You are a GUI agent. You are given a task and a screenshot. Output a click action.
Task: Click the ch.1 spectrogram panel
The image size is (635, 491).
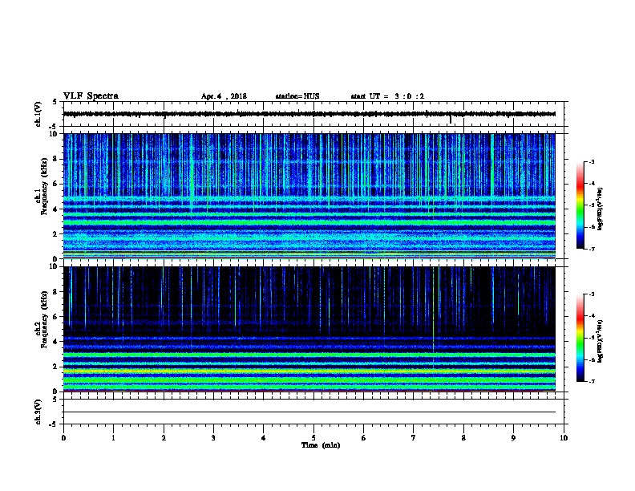[x=309, y=196]
